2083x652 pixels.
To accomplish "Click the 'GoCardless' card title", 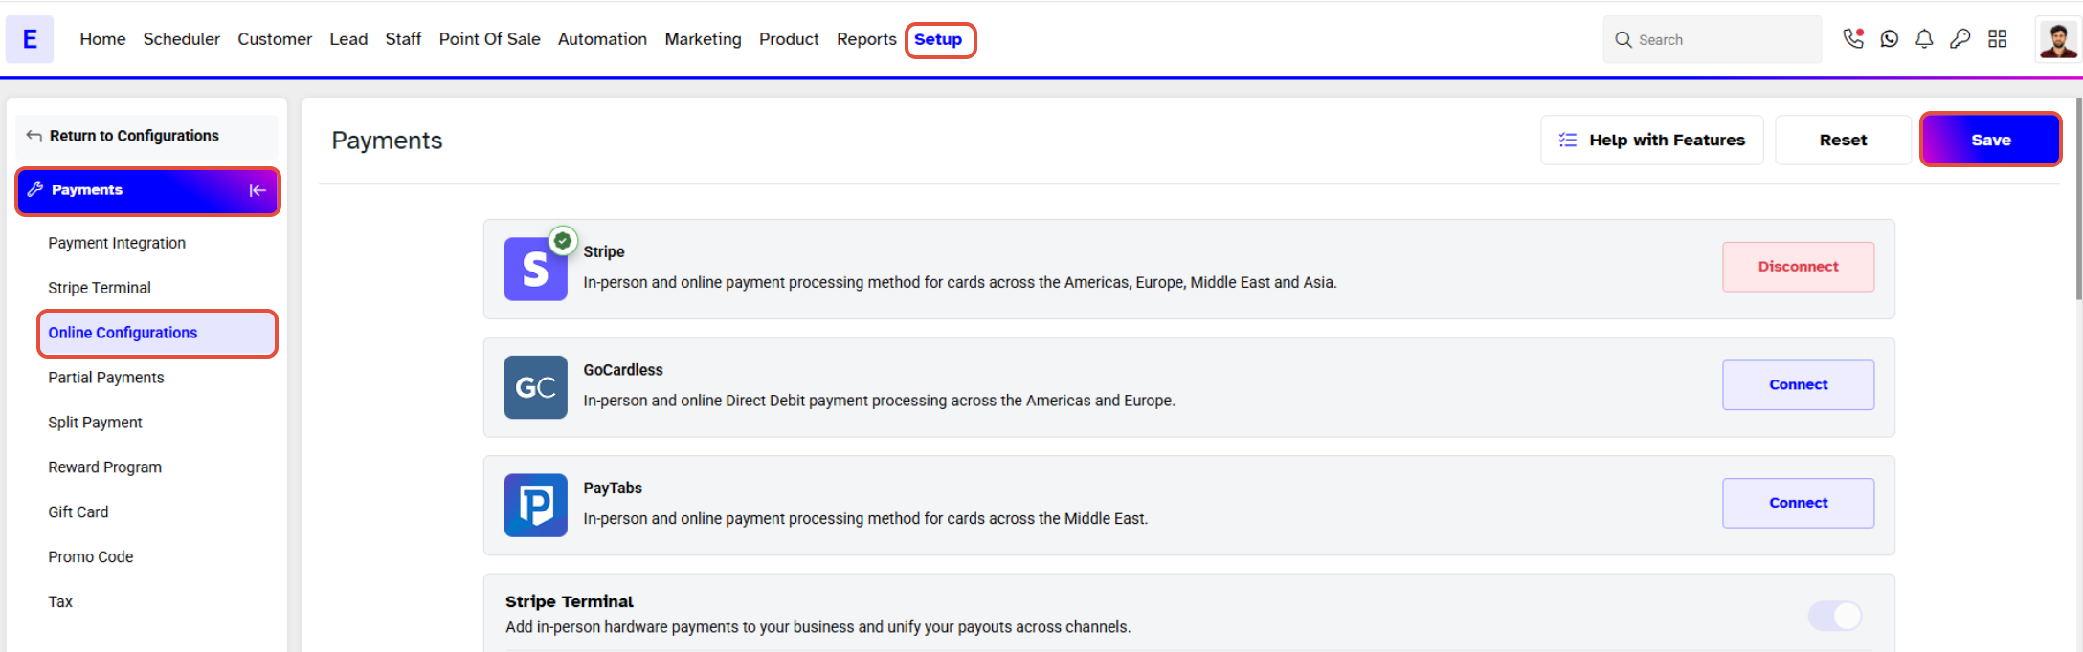I will tap(623, 370).
